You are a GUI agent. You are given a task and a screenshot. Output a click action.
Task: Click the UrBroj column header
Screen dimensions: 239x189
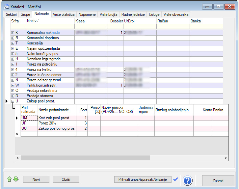pyautogui.click(x=140, y=21)
